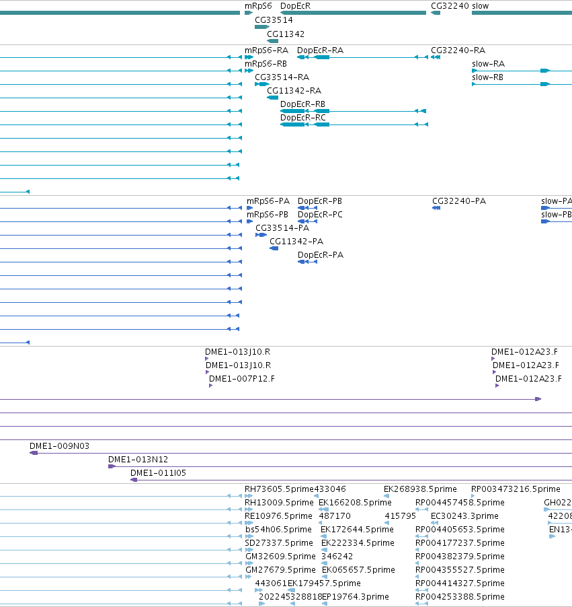Click the RP004355527.5prime EST label
The image size is (572, 607).
click(x=460, y=570)
